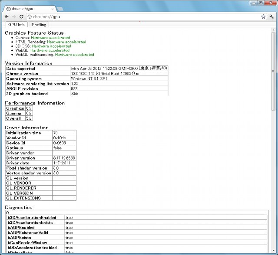The image size is (278, 255).
Task: Click the Driver Information heading
Action: (x=27, y=127)
